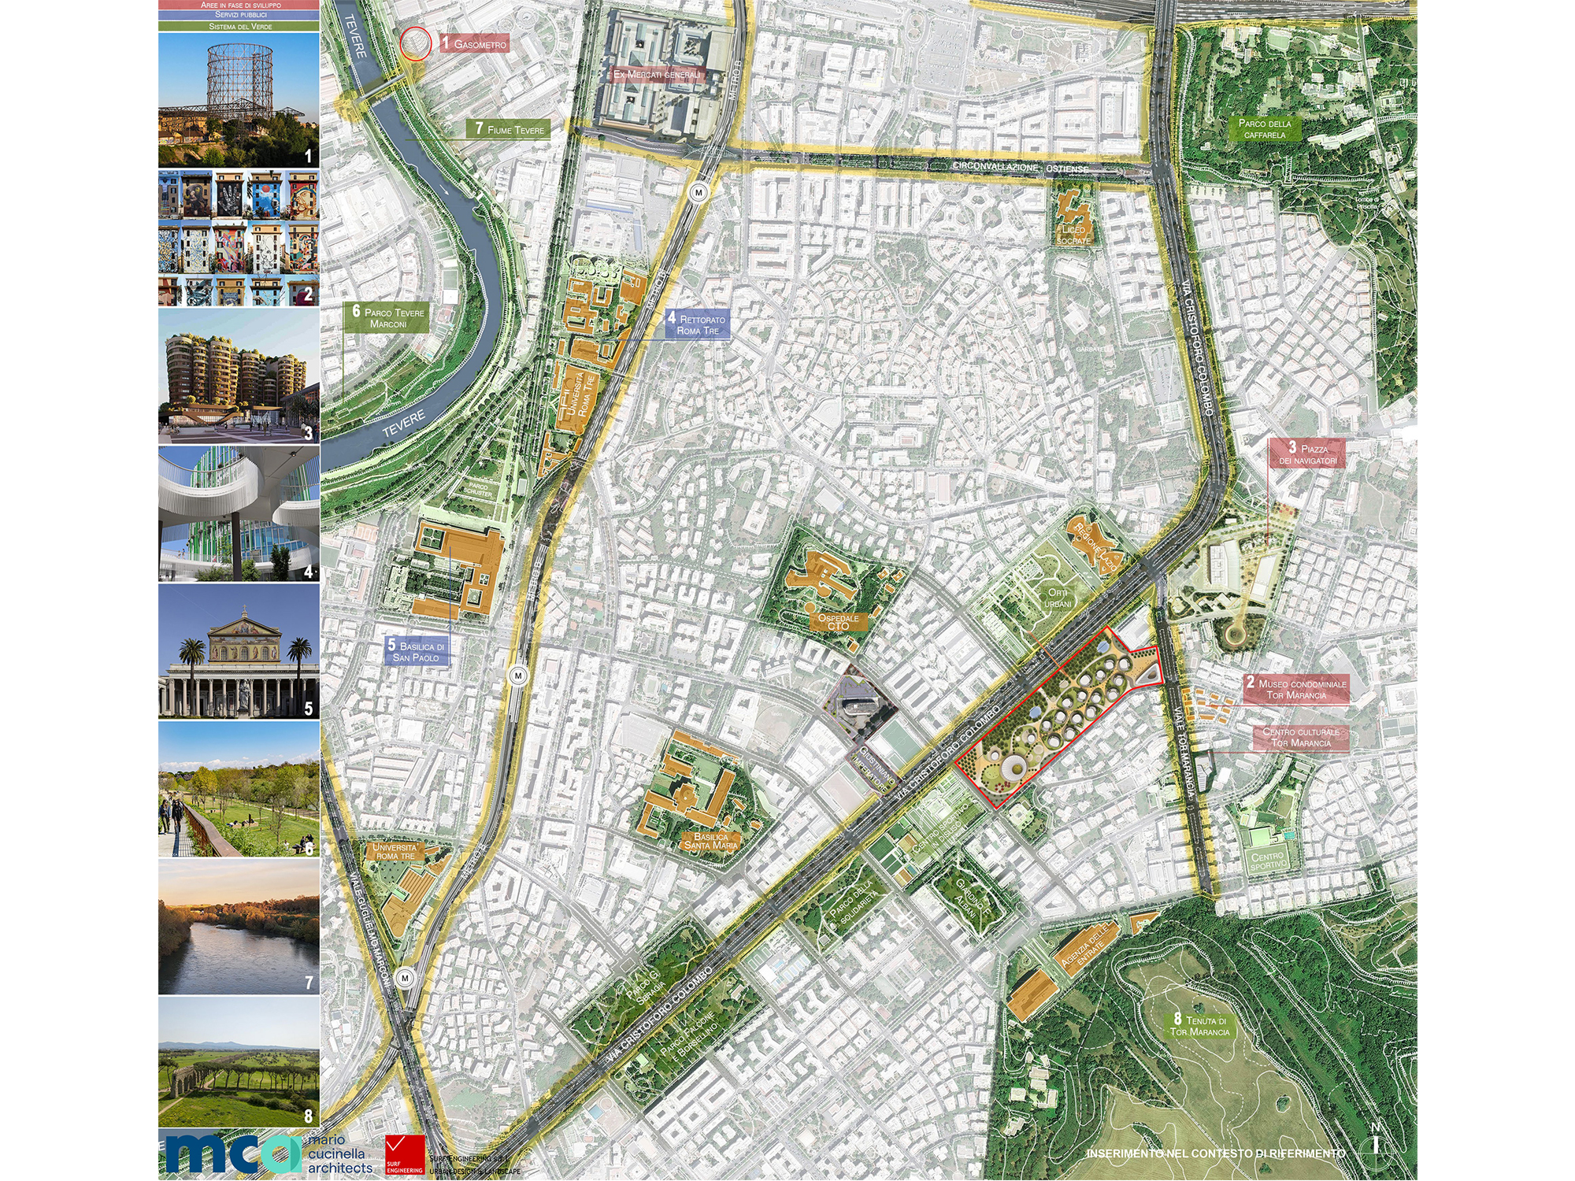Click the 'Parco della Caffarella' label
Viewport: 1575px width, 1181px height.
(x=1265, y=128)
